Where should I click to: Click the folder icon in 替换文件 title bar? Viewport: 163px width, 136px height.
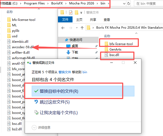tap(62, 13)
